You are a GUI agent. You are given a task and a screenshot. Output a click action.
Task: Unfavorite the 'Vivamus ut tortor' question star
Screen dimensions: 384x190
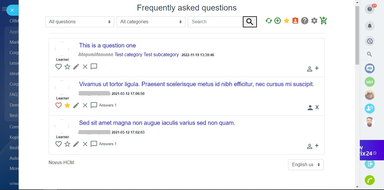coord(67,105)
